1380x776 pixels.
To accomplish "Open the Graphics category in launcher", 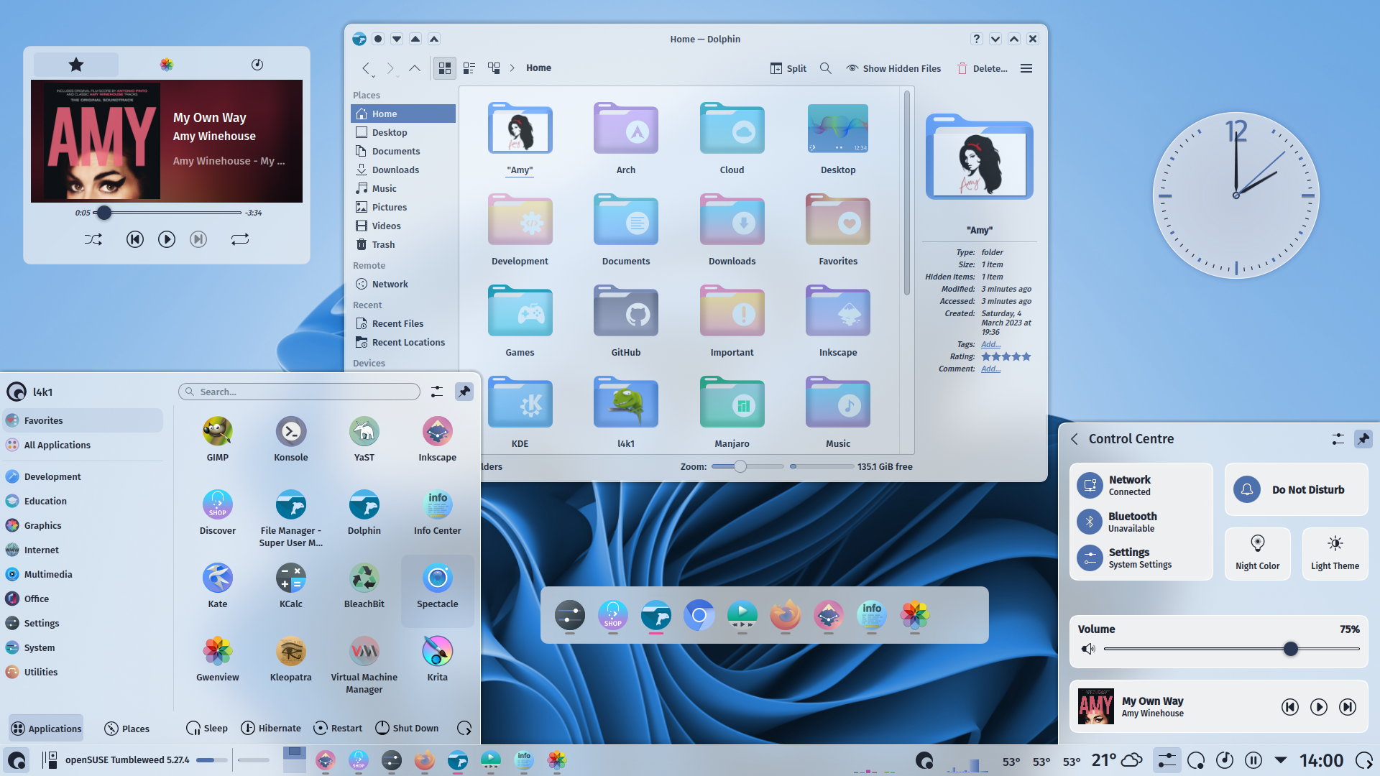I will [83, 525].
